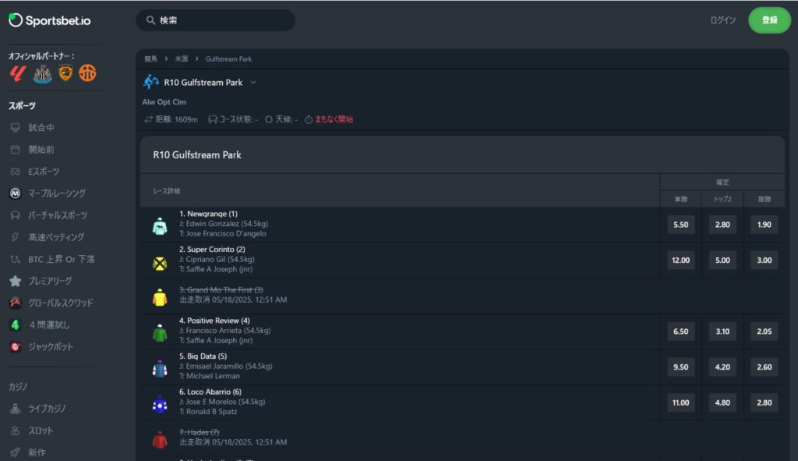798x461 pixels.
Task: Click the Sportsbet.io logo
Action: pos(49,20)
